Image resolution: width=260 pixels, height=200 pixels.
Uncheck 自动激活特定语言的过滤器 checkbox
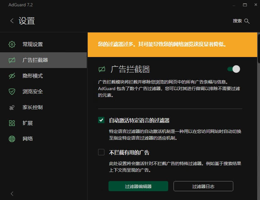tap(101, 120)
